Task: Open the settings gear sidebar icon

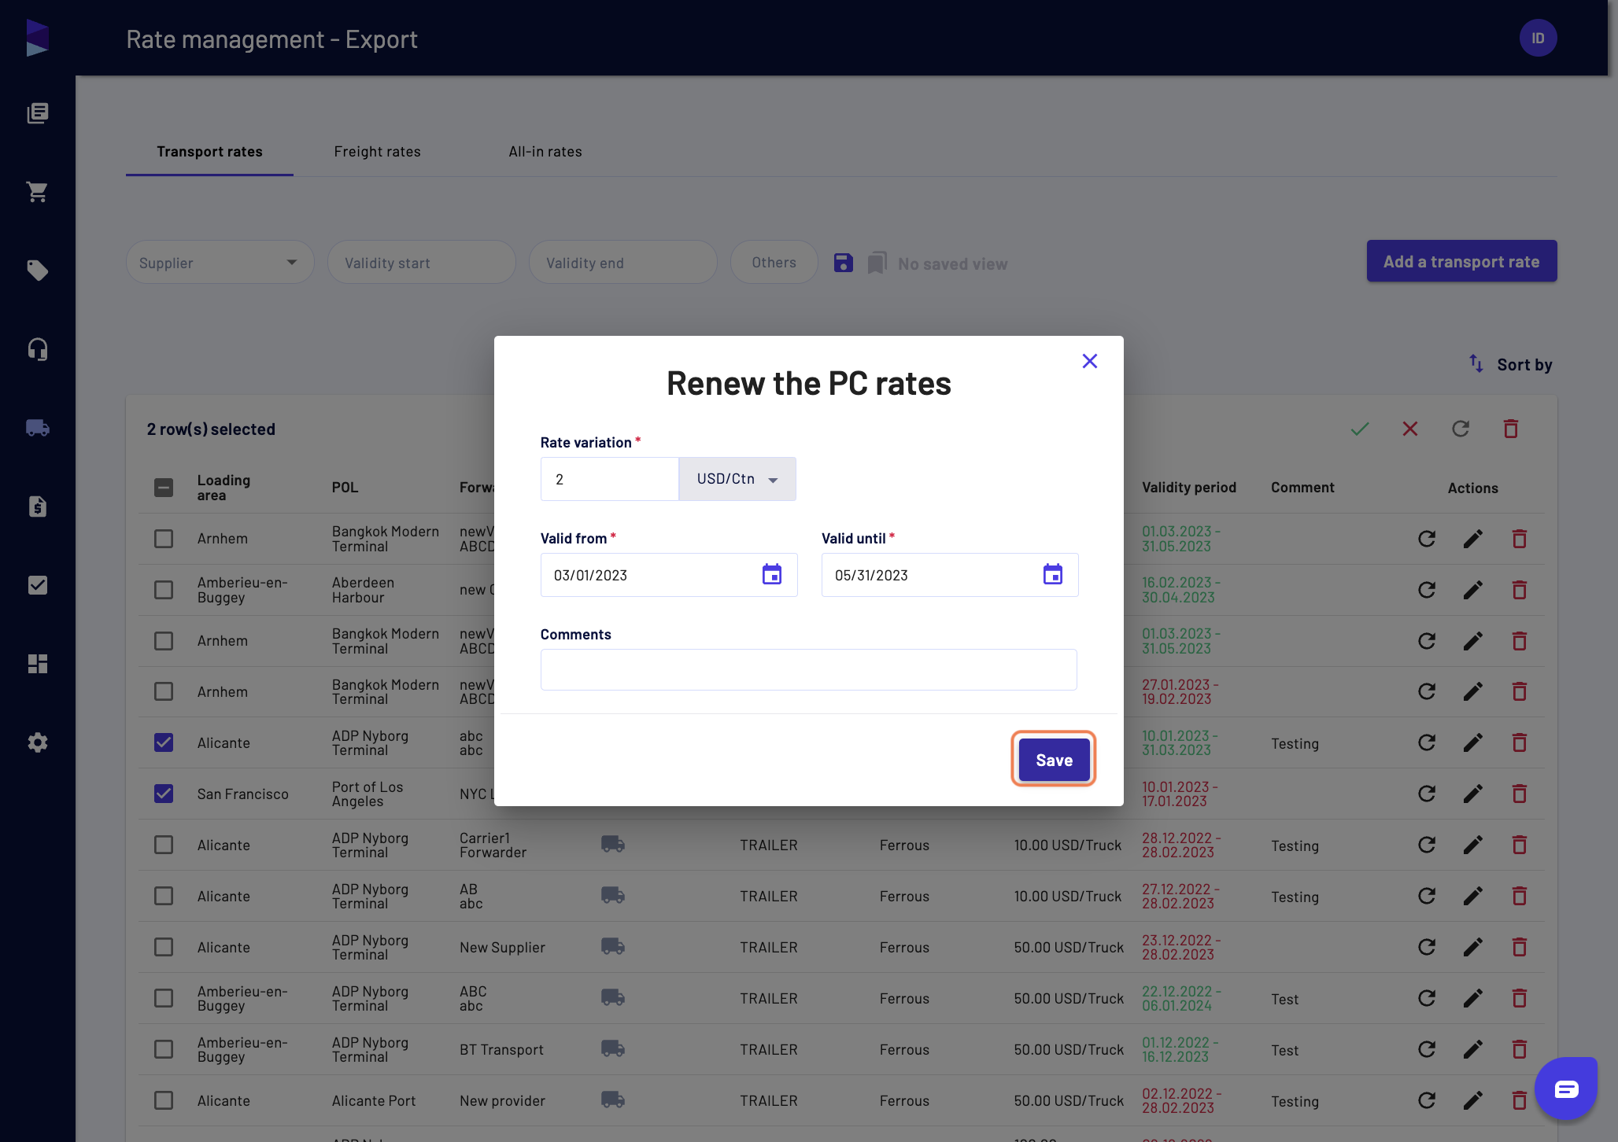Action: pyautogui.click(x=38, y=742)
